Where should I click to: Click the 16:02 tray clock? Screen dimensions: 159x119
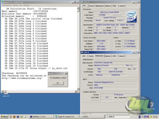[x=155, y=117]
